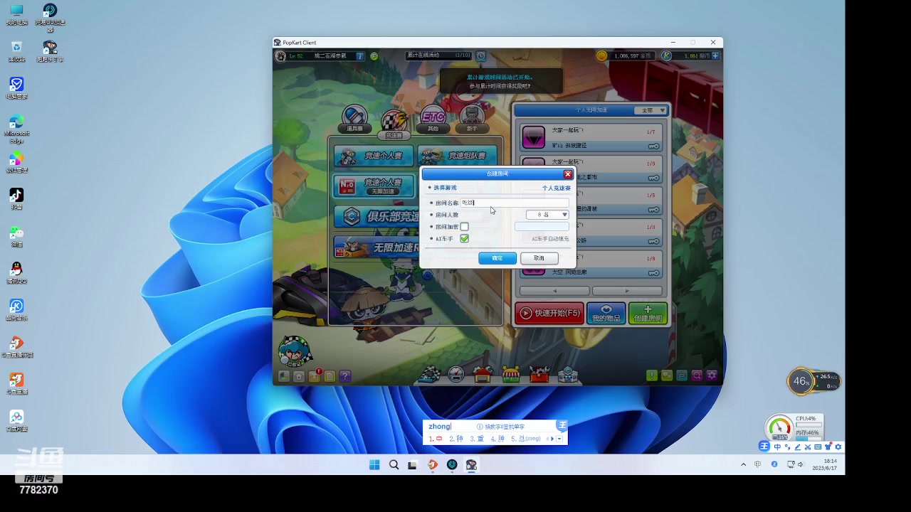Select the 竞速个人赛 mode tab
Image resolution: width=911 pixels, height=512 pixels.
tap(374, 156)
